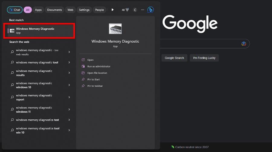
Task: Click the Google Search button
Action: [x=174, y=58]
